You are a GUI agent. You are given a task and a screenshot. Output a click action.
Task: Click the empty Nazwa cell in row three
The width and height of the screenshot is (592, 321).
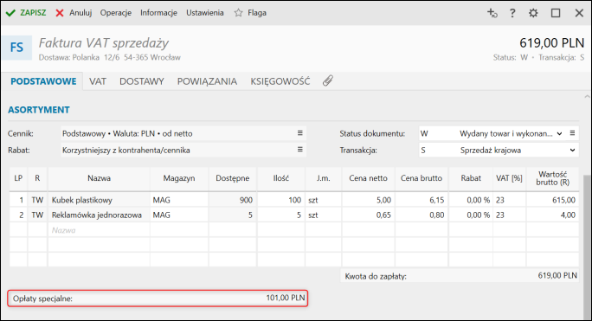99,230
